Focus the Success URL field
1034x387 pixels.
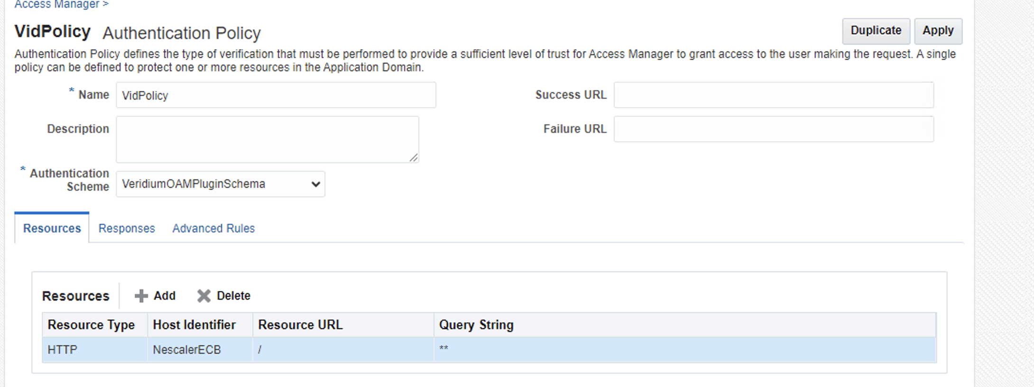pos(774,95)
